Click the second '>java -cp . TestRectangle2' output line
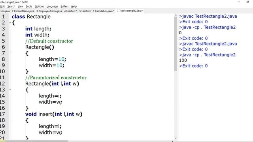The width and height of the screenshot is (253, 142). [207, 55]
